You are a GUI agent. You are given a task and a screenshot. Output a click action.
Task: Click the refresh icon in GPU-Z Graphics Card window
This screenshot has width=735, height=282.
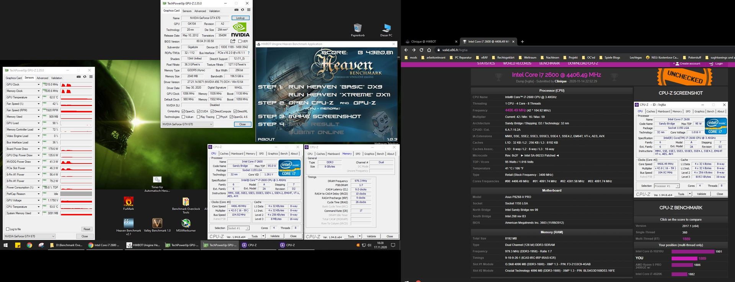pos(242,10)
